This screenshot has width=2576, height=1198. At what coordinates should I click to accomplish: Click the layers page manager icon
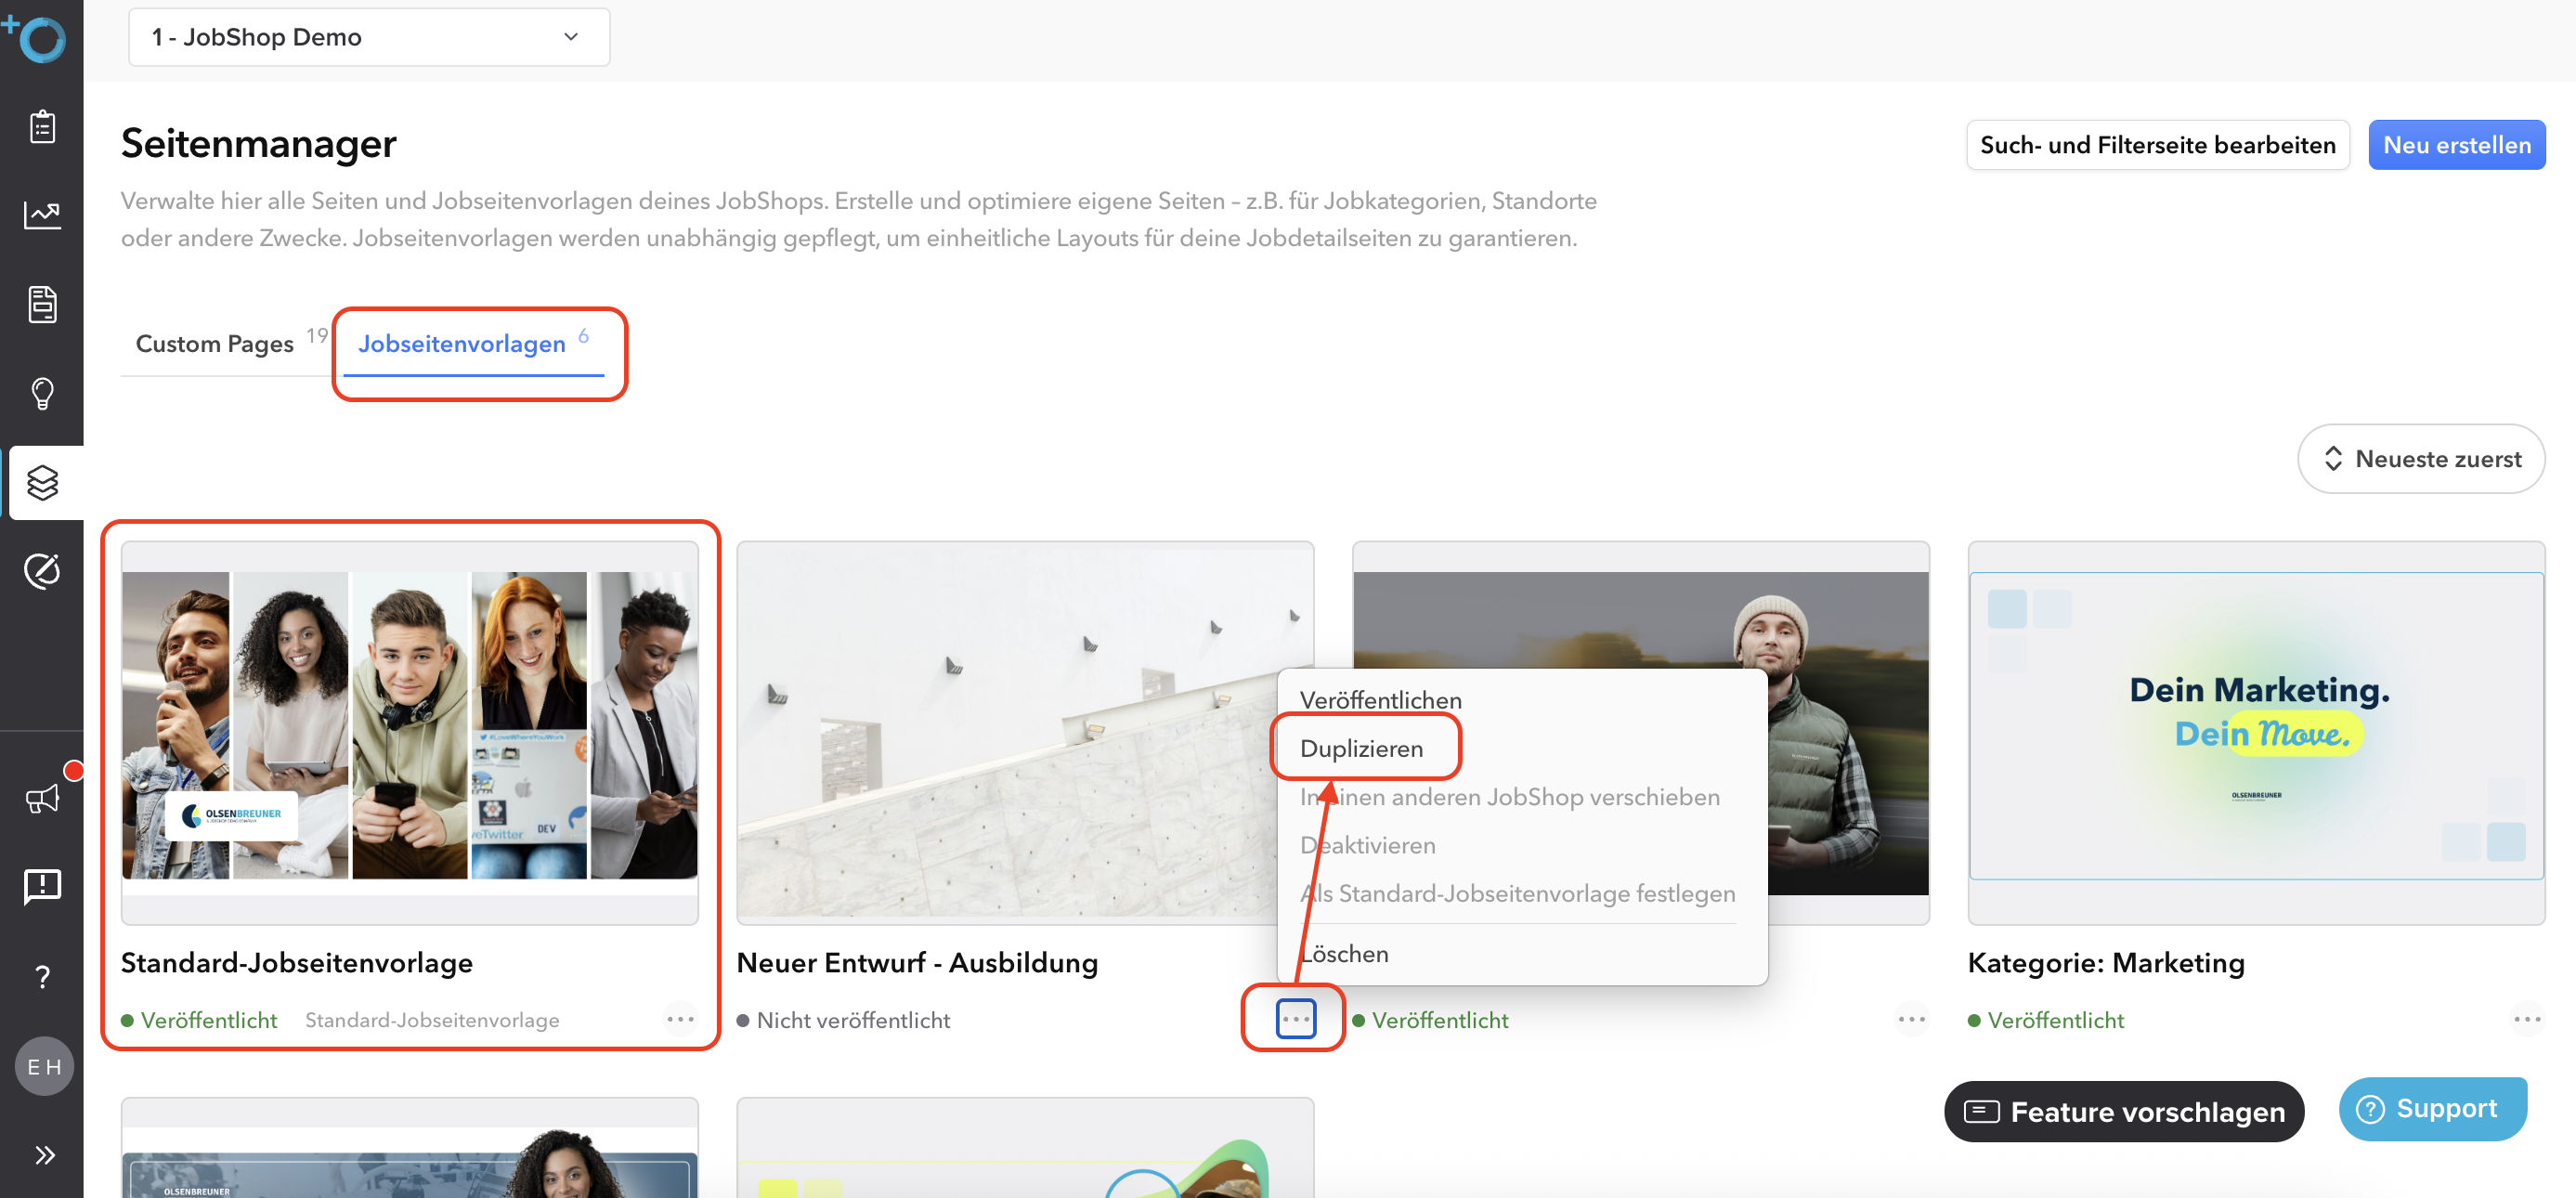tap(42, 482)
